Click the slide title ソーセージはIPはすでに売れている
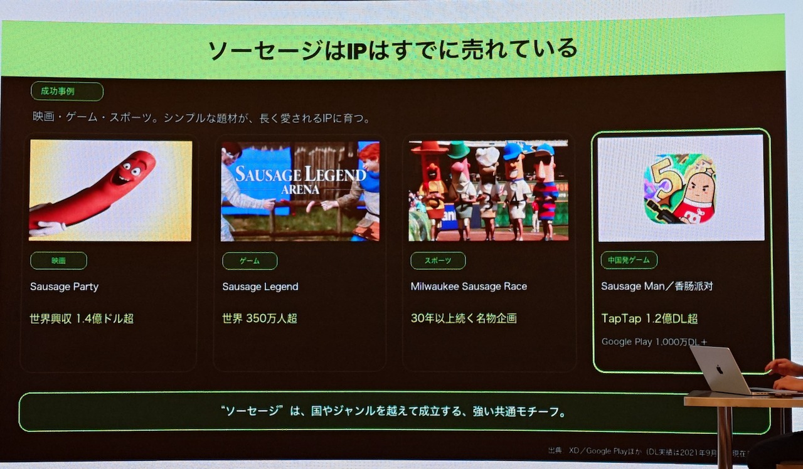The height and width of the screenshot is (469, 803). (x=392, y=50)
